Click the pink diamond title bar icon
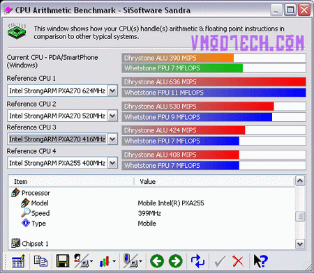The width and height of the screenshot is (314, 273). pyautogui.click(x=8, y=10)
